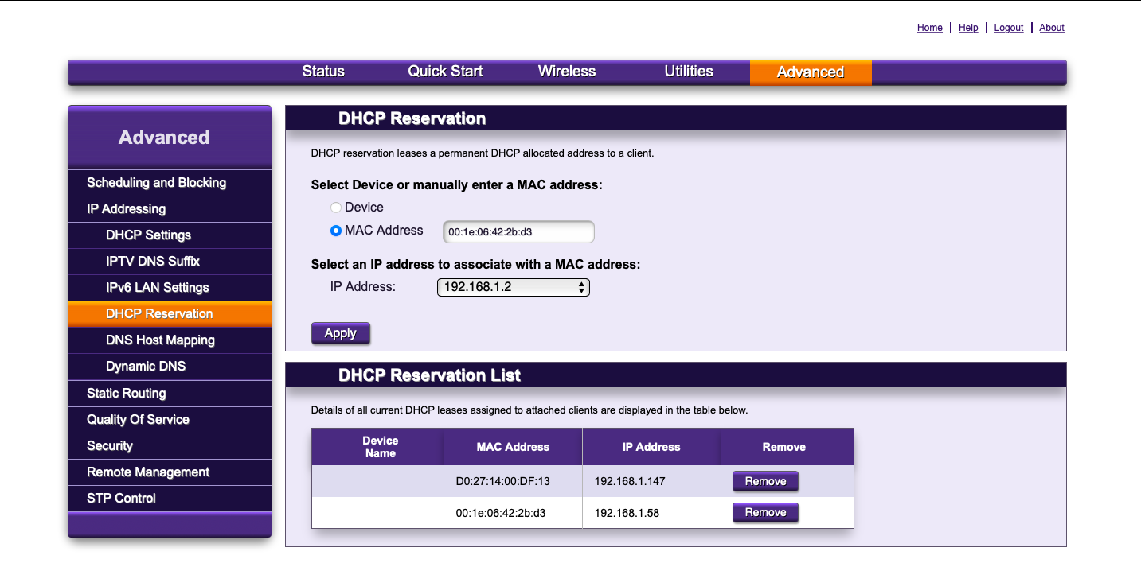Select DHCP Settings in sidebar
Viewport: 1141px width, 563px height.
tap(148, 235)
